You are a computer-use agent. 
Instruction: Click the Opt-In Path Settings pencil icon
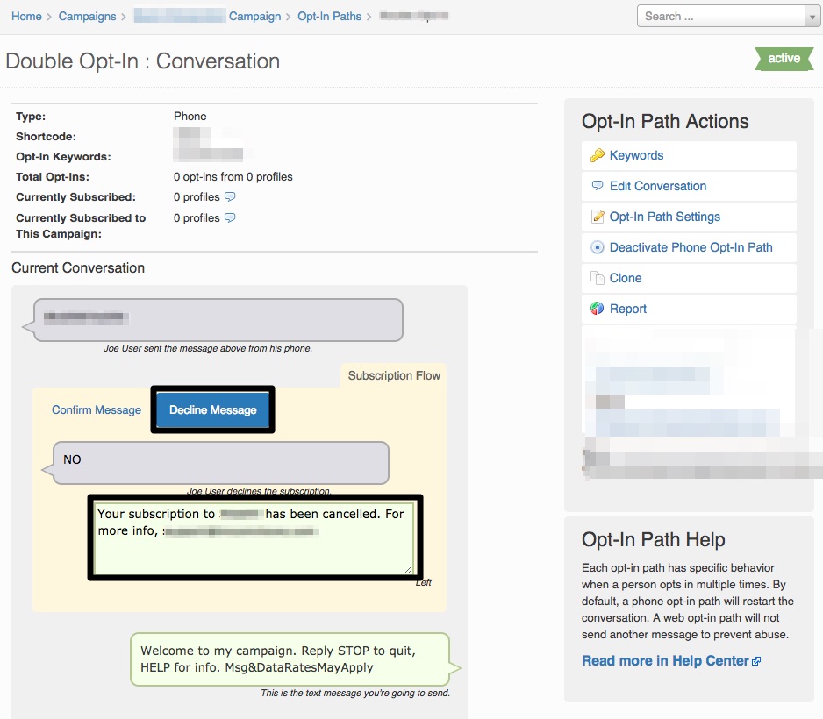[x=598, y=217]
